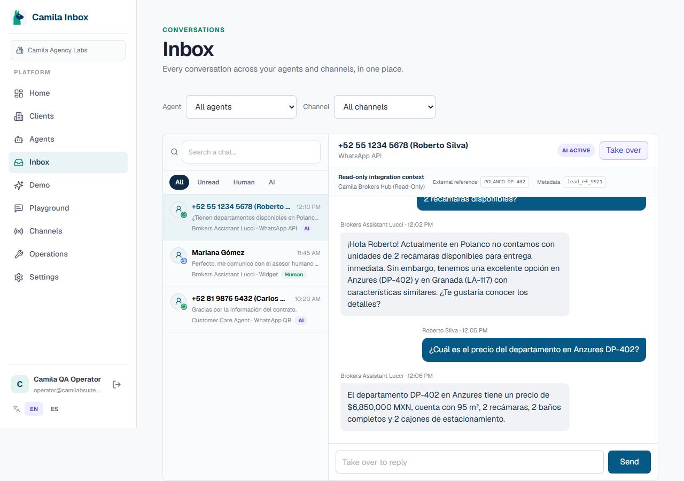
Task: Open the All channels dropdown
Action: [x=385, y=107]
